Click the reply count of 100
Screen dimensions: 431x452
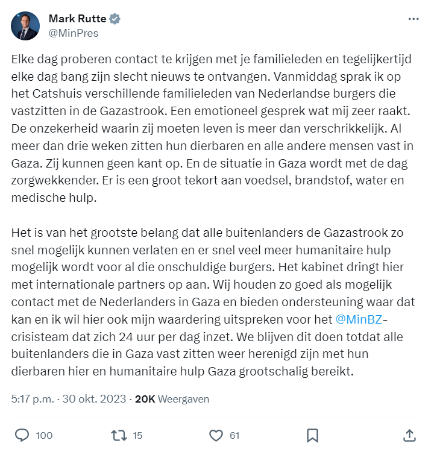coord(44,436)
